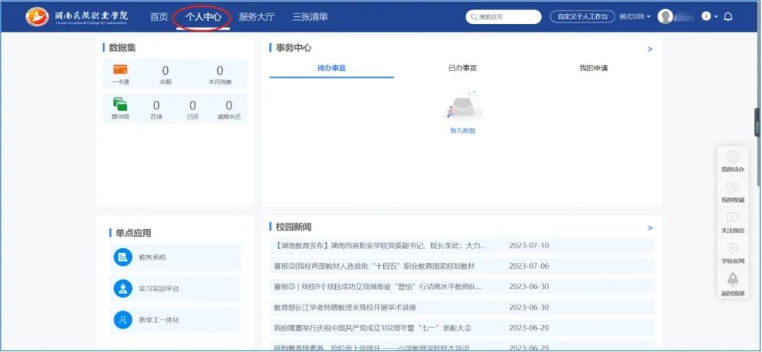Click the 搜索应用 search field
This screenshot has width=762, height=352.
(502, 16)
